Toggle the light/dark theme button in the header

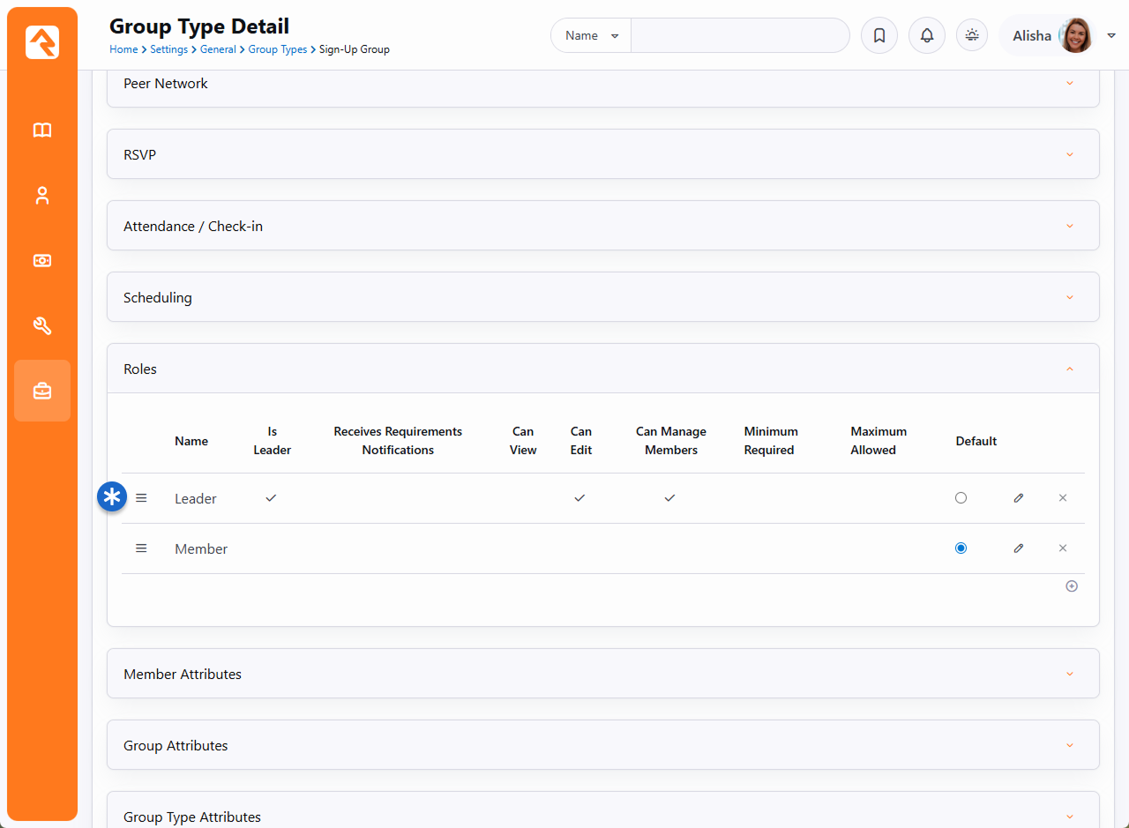972,36
